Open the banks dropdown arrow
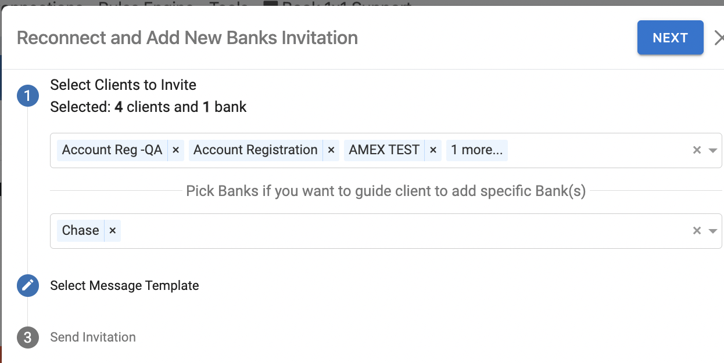Screen dimensions: 724x363 713,231
